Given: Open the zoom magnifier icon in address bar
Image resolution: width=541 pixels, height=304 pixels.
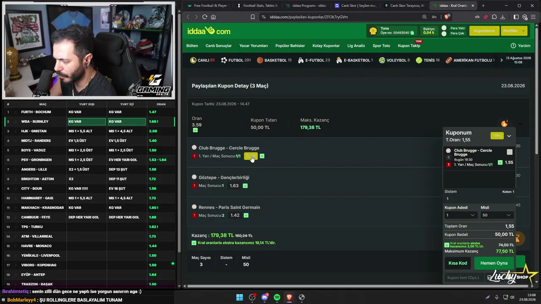Looking at the screenshot, I should [x=424, y=17].
